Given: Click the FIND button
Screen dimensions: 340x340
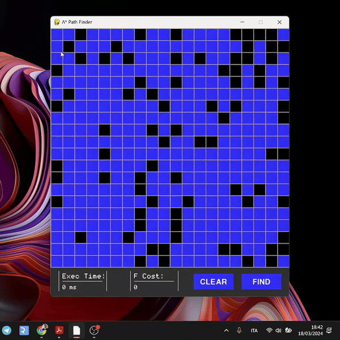Looking at the screenshot, I should pos(261,282).
